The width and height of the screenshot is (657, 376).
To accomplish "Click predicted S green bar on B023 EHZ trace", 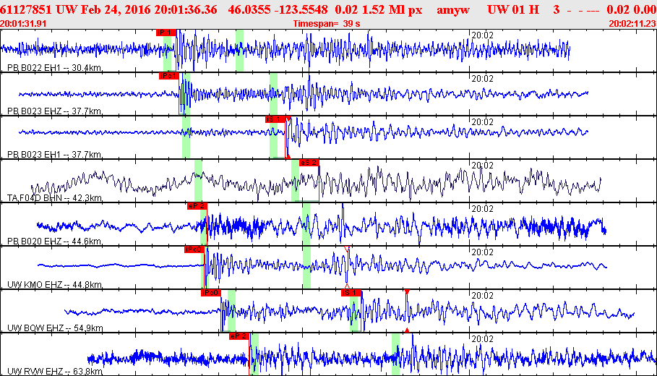I will coord(274,94).
